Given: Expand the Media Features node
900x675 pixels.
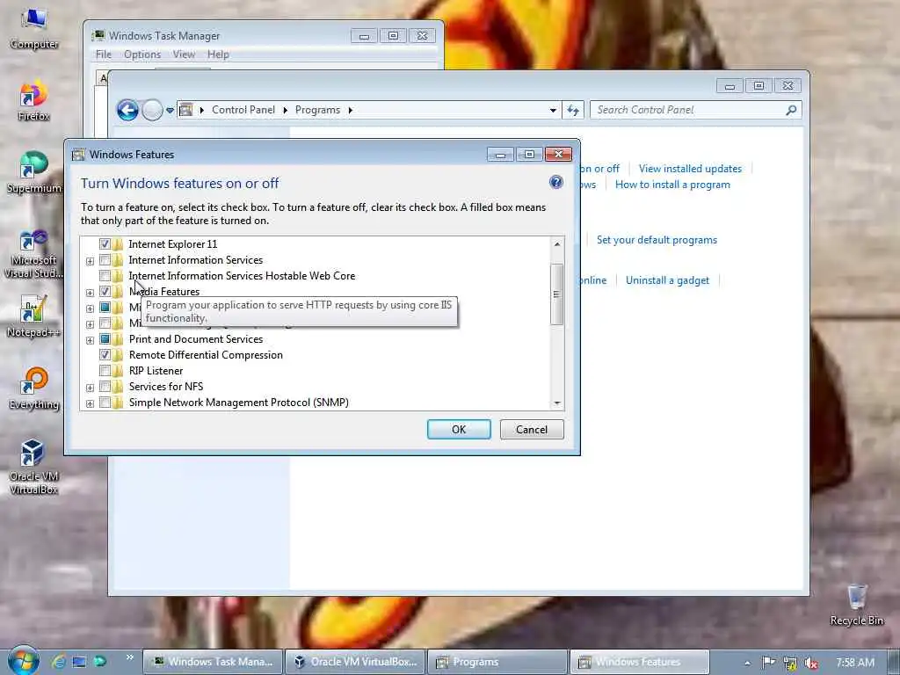Looking at the screenshot, I should point(91,293).
